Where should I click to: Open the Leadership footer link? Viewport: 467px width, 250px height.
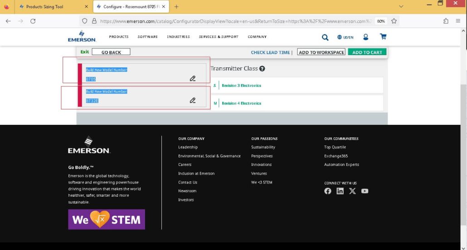[x=188, y=147]
